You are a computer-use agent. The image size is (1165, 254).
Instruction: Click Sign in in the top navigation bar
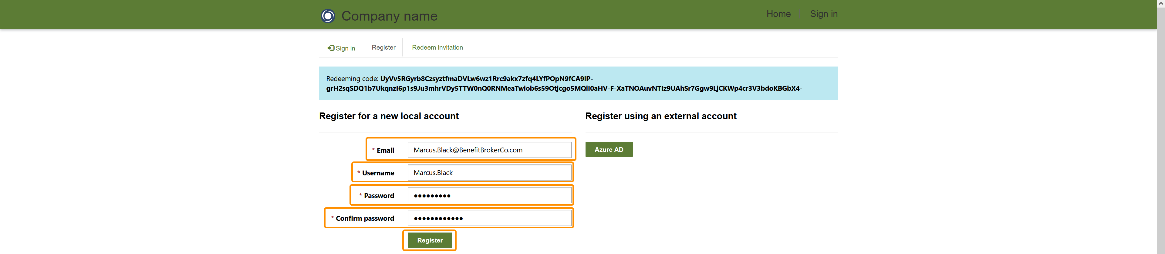pos(823,14)
